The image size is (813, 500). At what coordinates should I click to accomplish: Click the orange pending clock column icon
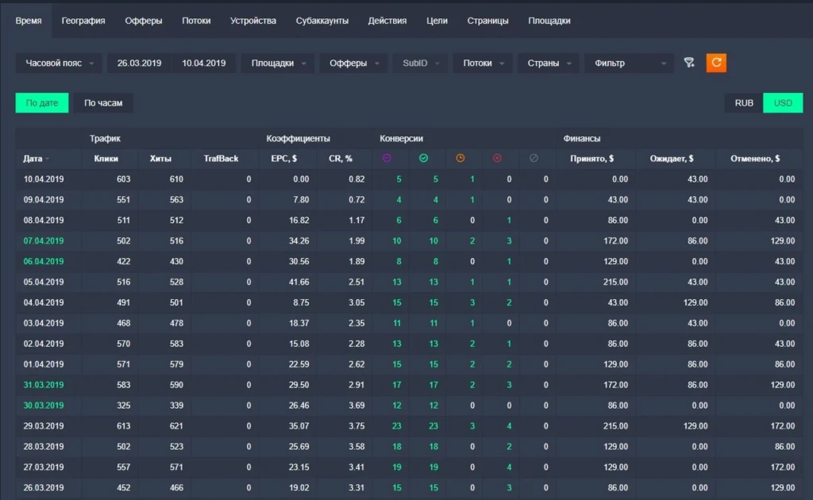(460, 158)
